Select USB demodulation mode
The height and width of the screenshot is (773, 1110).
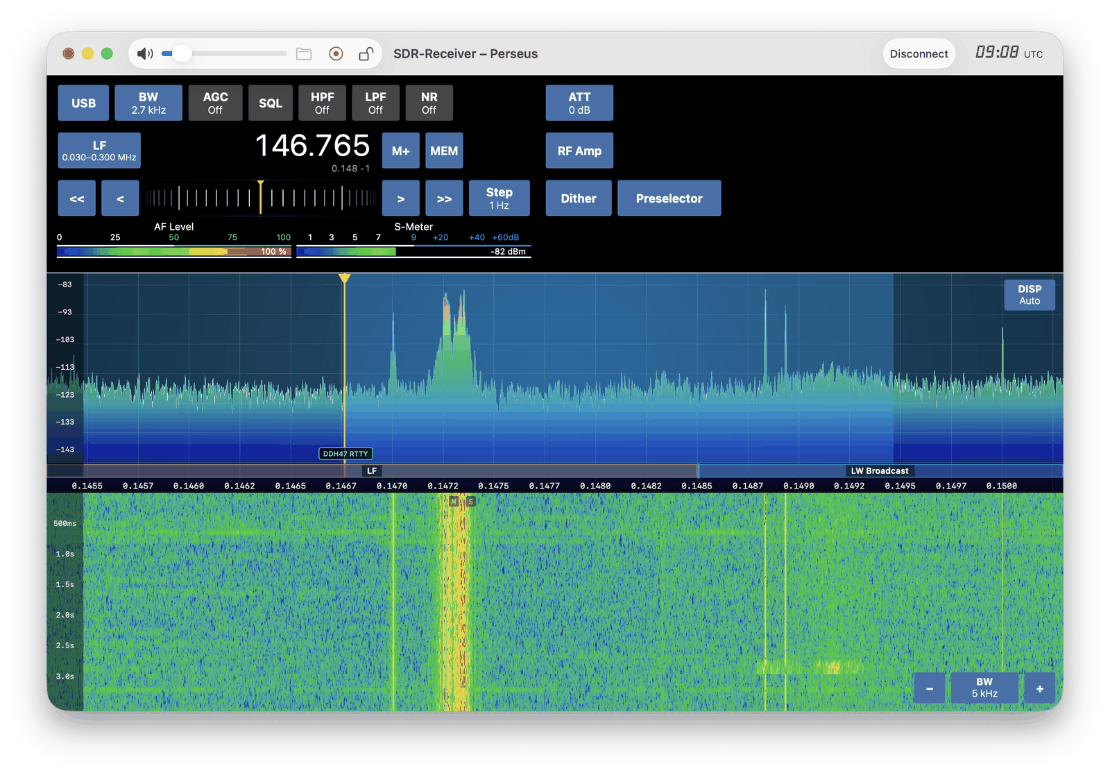click(83, 103)
